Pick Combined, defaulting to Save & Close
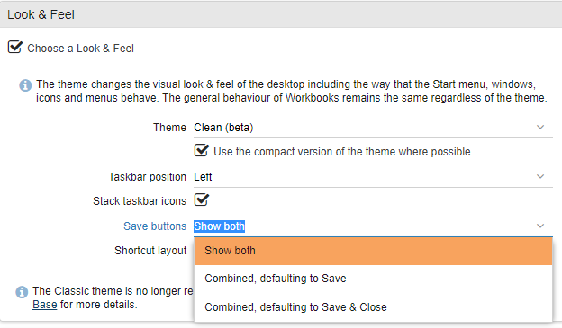 click(x=373, y=307)
